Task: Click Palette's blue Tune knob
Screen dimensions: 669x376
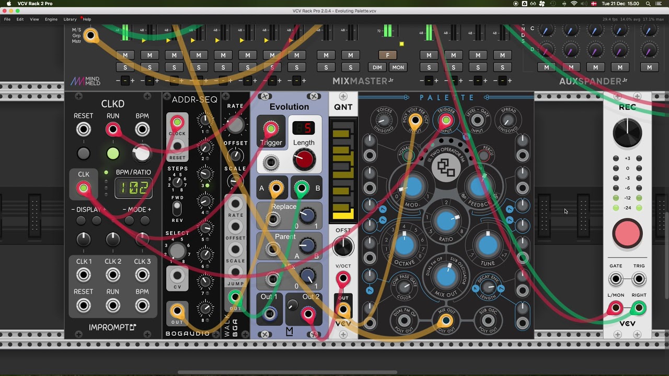Action: 488,245
